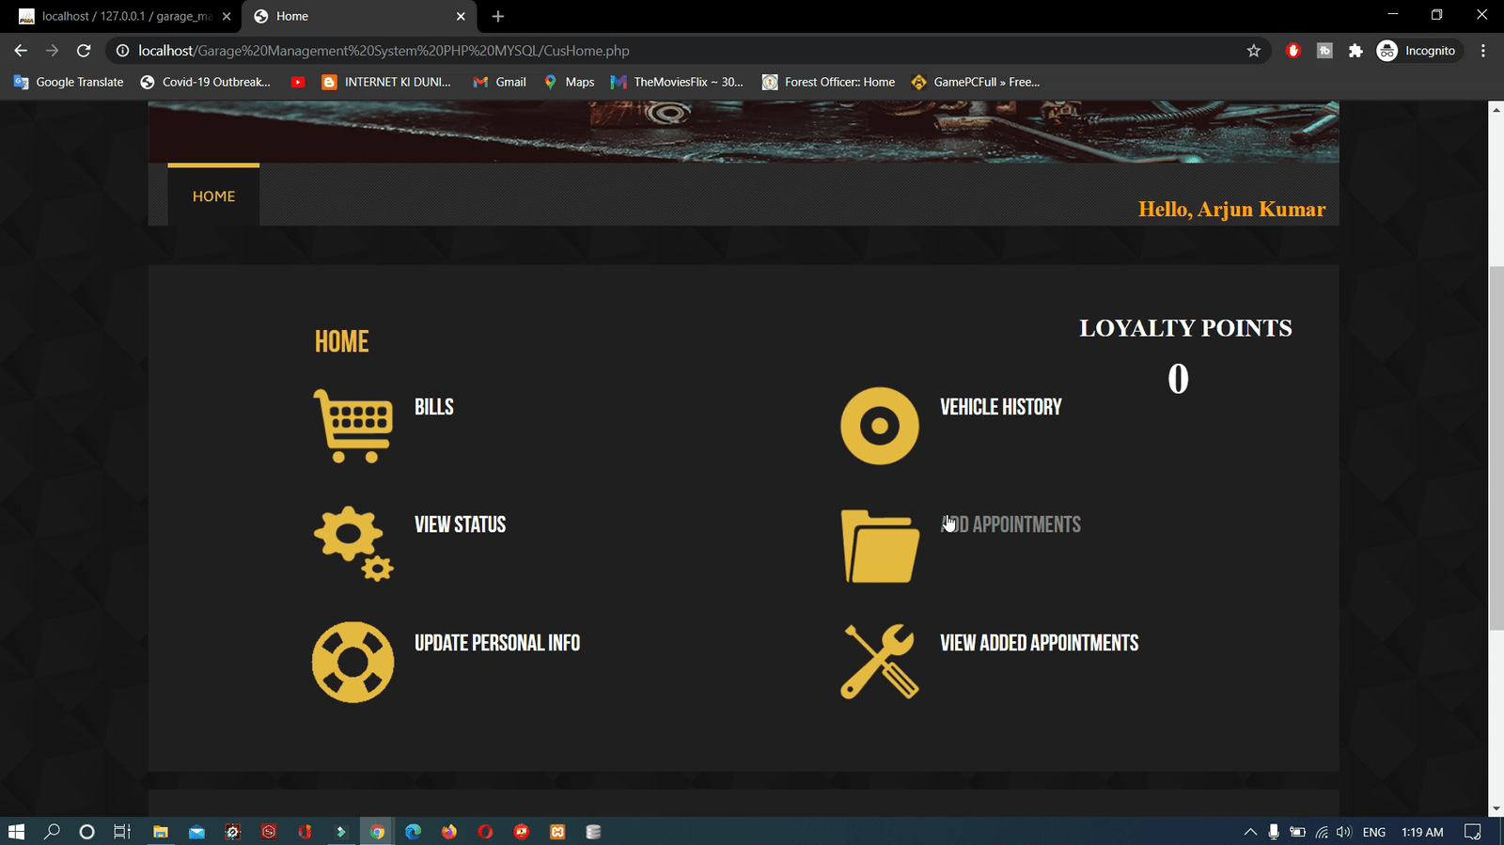Click the Bills shopping cart icon

coord(352,426)
